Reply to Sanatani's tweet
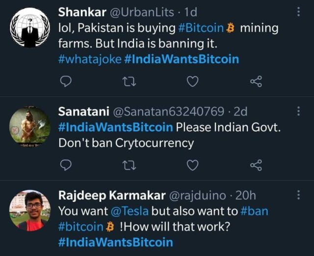The height and width of the screenshot is (256, 314). pos(65,166)
